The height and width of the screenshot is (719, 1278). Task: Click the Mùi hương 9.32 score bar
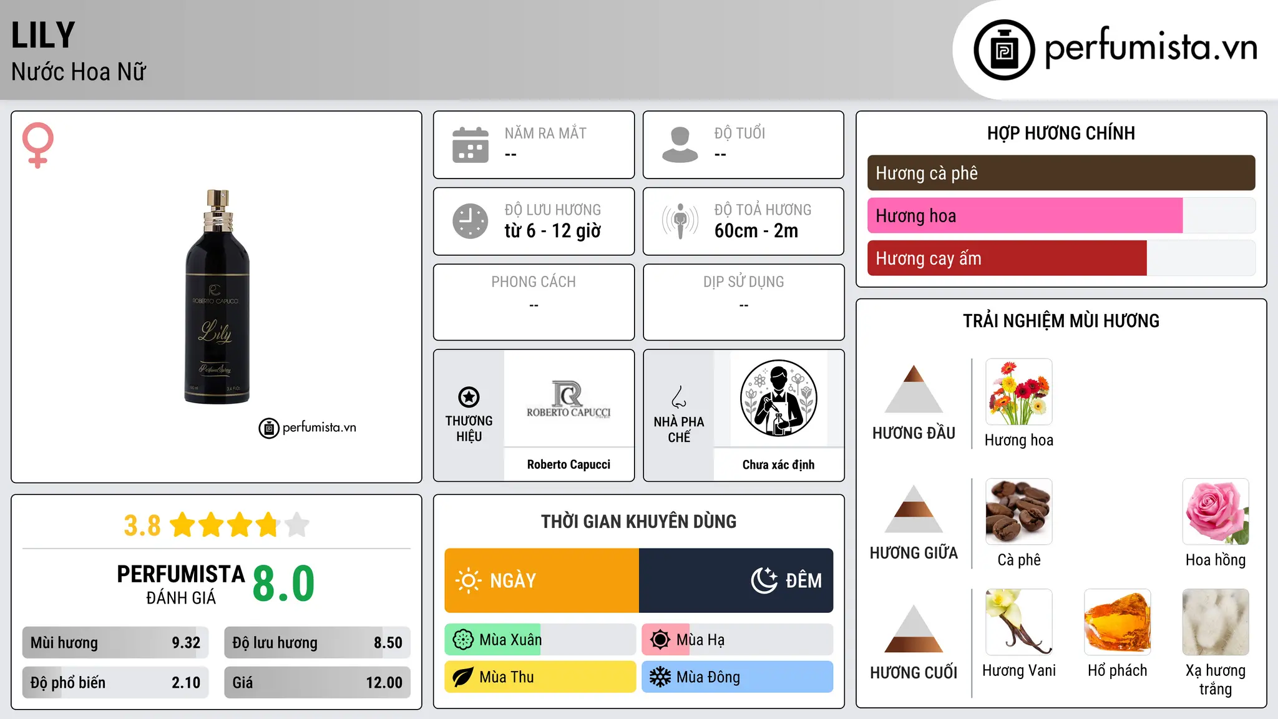tap(115, 642)
